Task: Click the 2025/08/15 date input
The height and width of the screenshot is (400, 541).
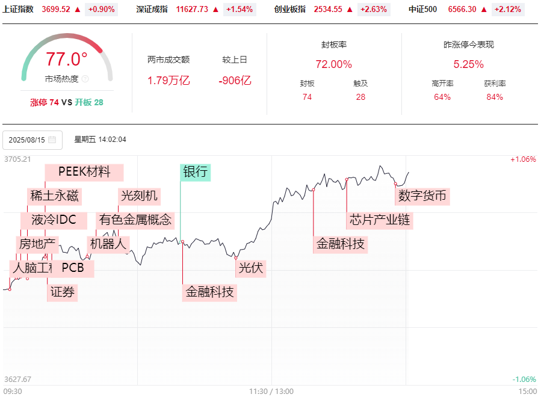Action: coord(27,140)
